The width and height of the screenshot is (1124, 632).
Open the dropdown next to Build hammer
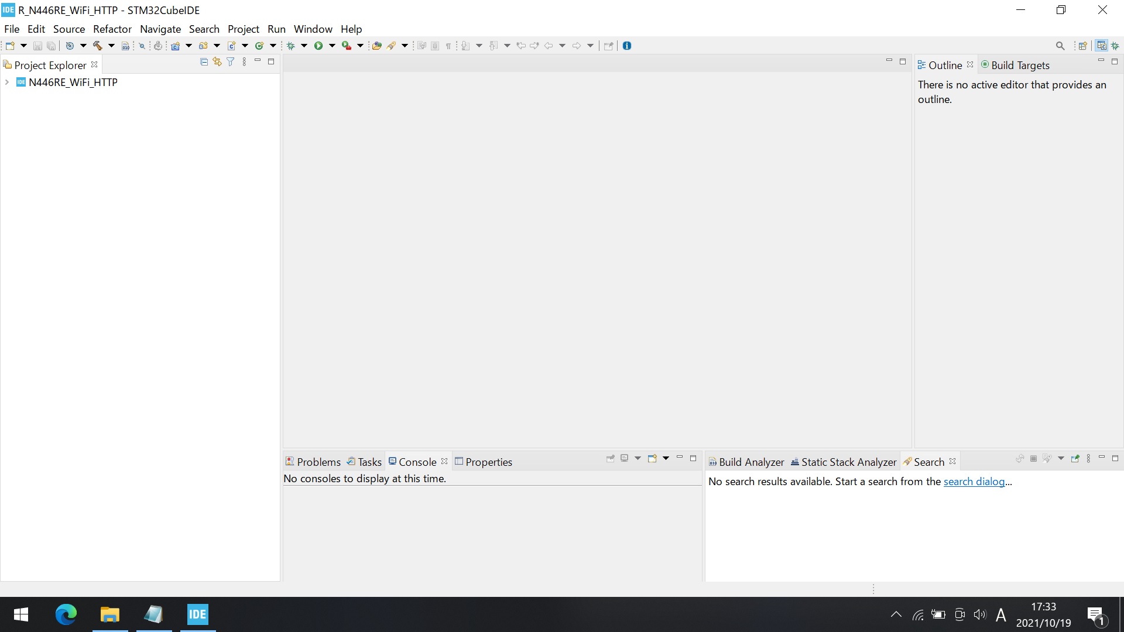[x=111, y=46]
